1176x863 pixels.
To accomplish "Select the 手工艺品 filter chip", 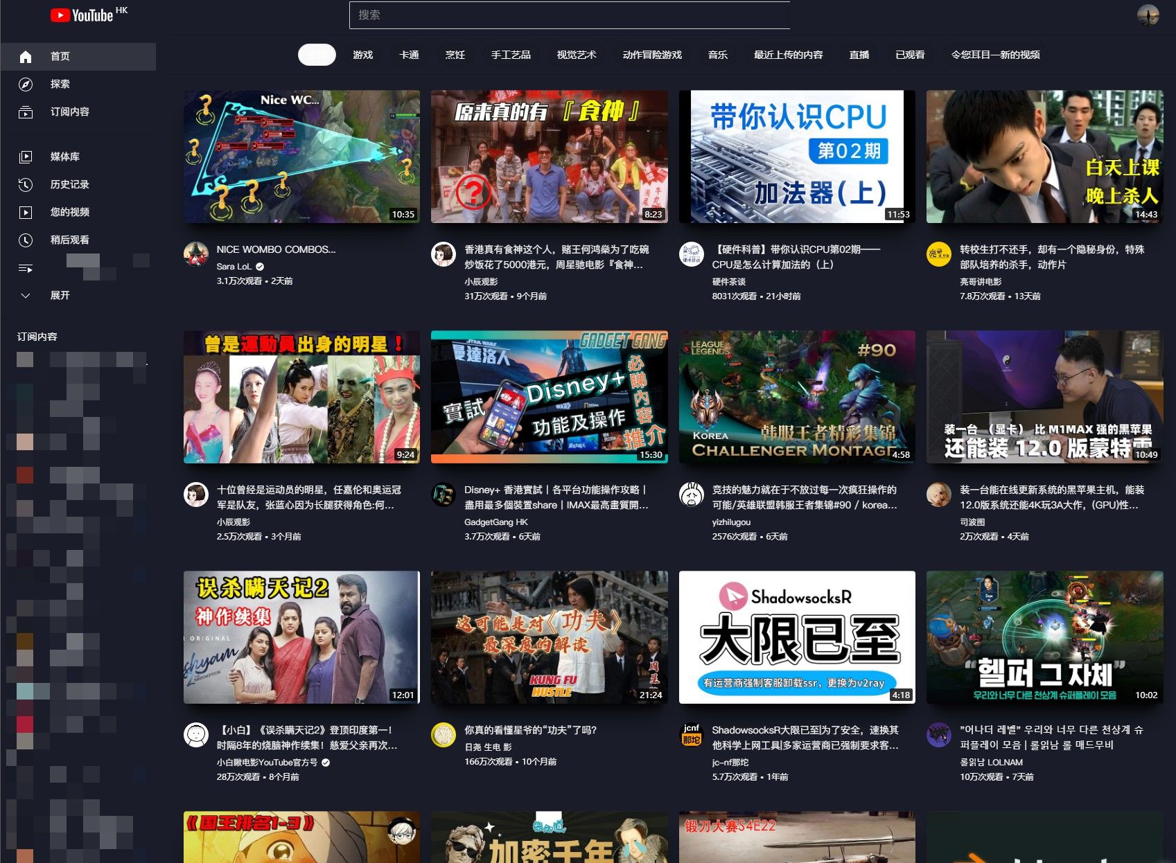I will [511, 55].
